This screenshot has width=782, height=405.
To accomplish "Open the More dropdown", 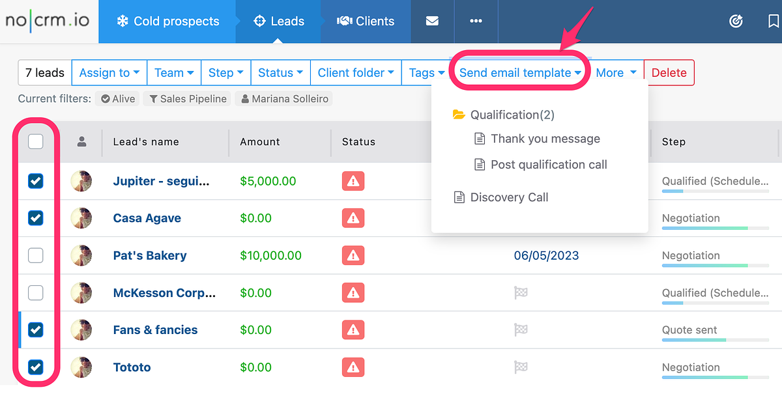I will pyautogui.click(x=616, y=73).
